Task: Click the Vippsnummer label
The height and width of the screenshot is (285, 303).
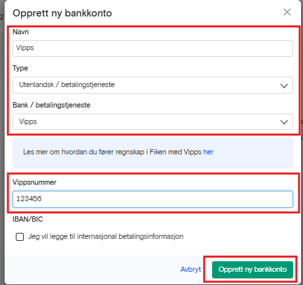Action: [34, 182]
